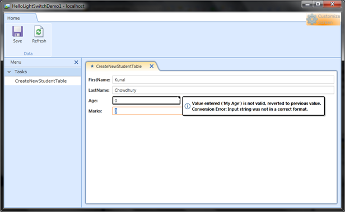Click the app icon in the title bar
This screenshot has width=345, height=212.
tap(7, 6)
